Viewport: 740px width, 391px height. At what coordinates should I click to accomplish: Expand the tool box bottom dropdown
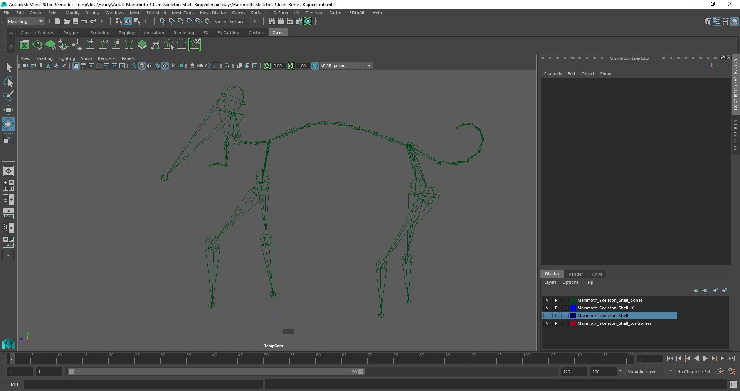coord(8,256)
